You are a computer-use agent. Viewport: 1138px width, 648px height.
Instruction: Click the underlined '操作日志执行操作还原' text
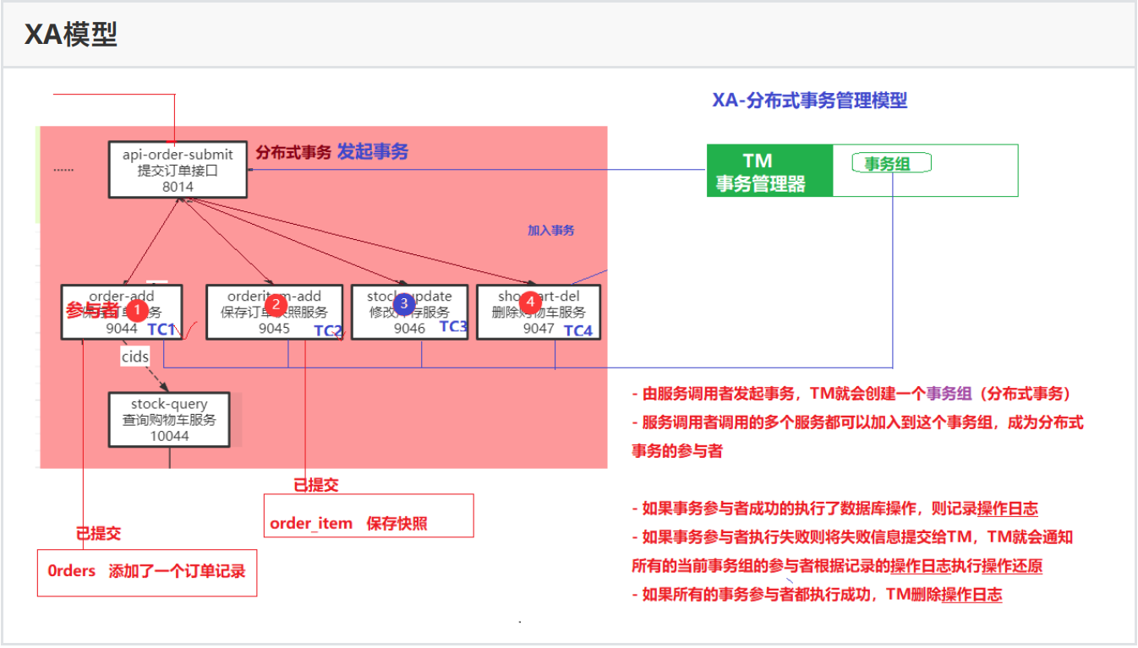[x=966, y=566]
